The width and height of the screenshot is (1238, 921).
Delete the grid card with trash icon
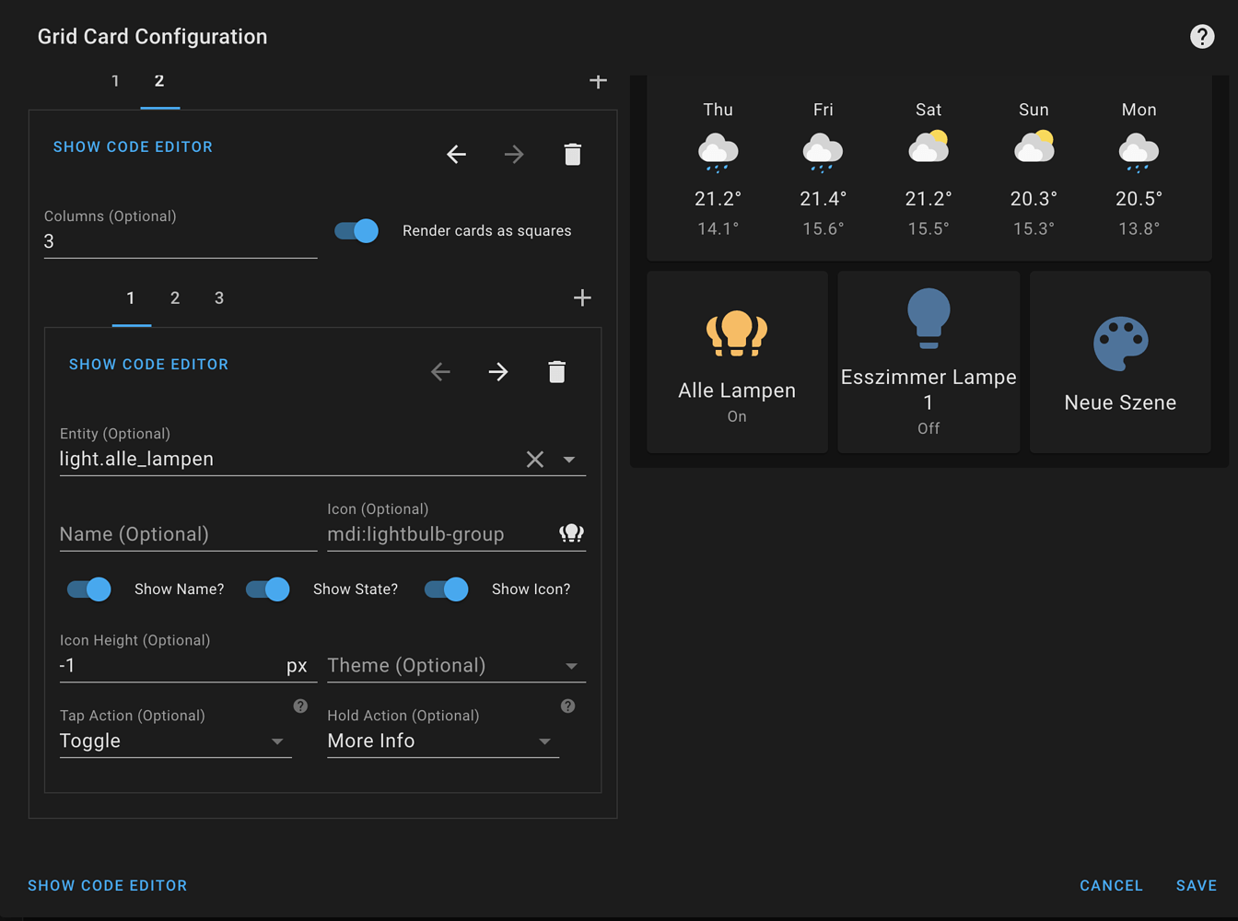(573, 155)
